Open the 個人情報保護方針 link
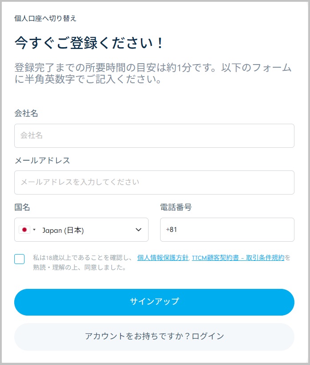310x365 pixels. pos(163,257)
